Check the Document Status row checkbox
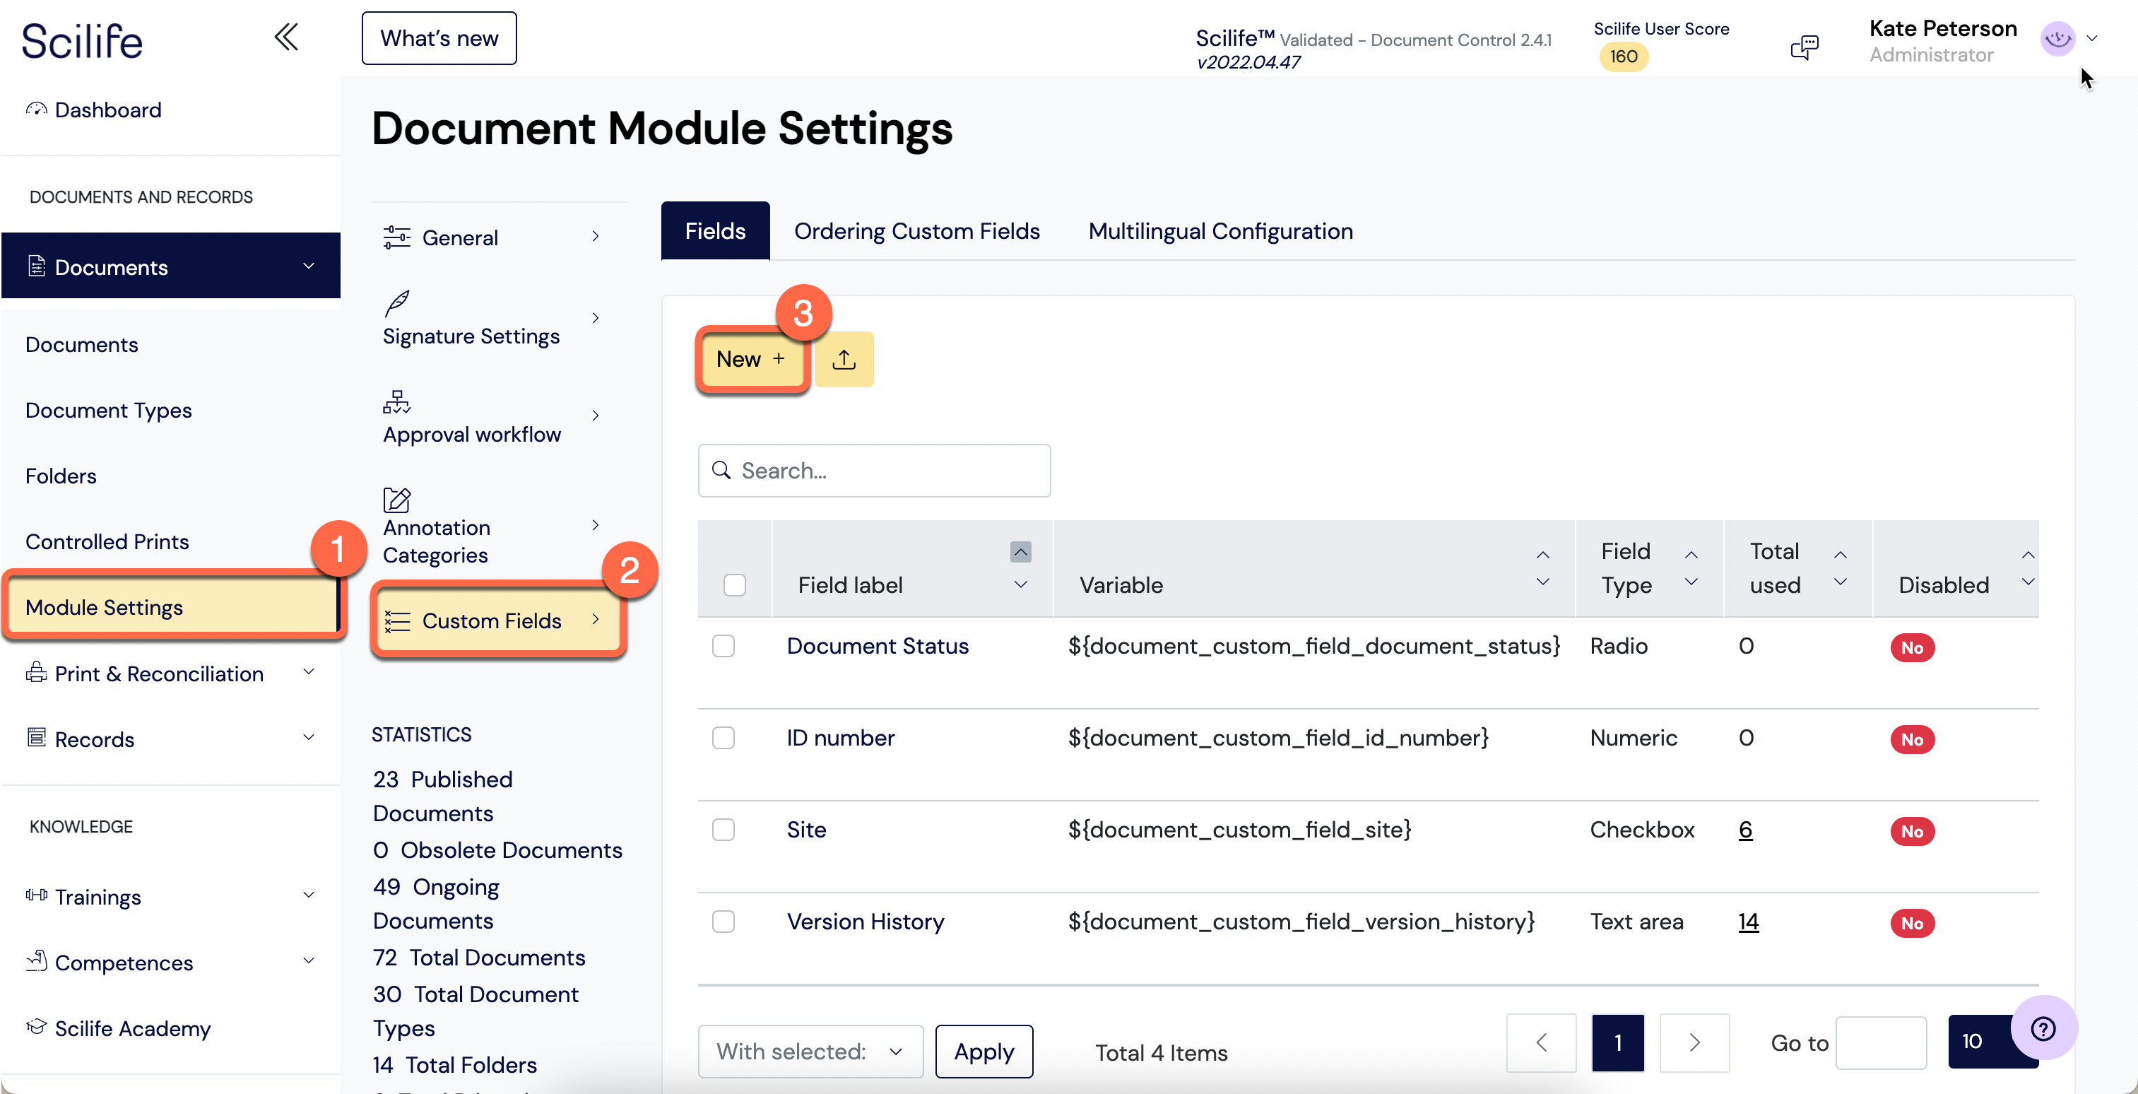 (723, 647)
